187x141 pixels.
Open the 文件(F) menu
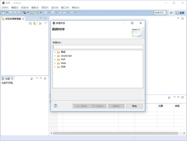tap(5, 7)
